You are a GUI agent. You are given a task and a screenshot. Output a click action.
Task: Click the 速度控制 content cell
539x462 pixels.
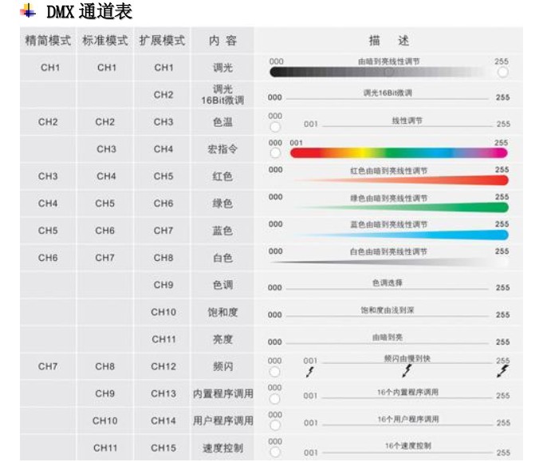pyautogui.click(x=222, y=448)
